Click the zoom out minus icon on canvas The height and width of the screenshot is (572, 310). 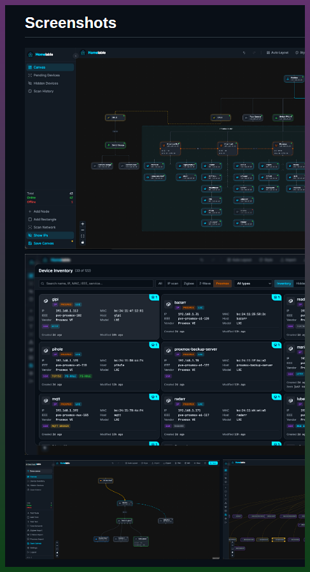[83, 230]
